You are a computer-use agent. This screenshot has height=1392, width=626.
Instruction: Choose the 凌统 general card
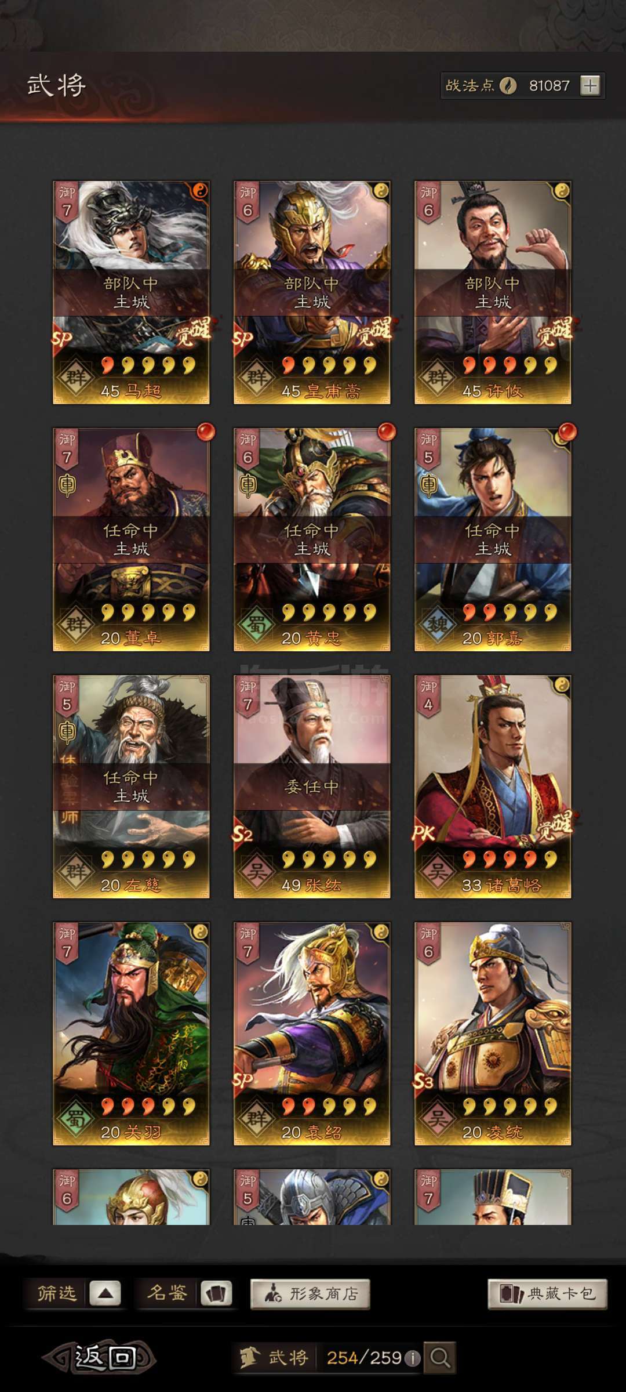(x=493, y=1034)
